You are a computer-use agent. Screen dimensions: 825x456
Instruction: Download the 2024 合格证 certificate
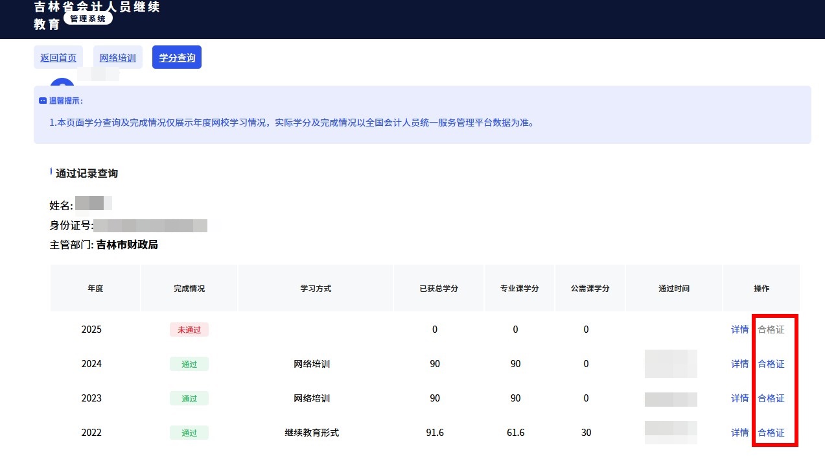tap(771, 364)
